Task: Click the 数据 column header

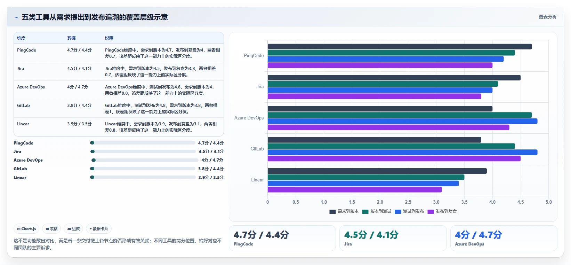Action: tap(71, 38)
